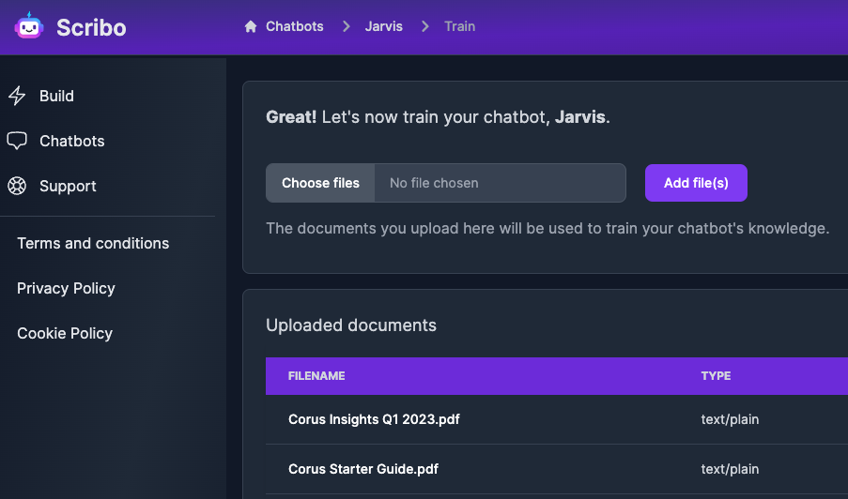Image resolution: width=848 pixels, height=499 pixels.
Task: Open the Cookie Policy link
Action: point(65,333)
